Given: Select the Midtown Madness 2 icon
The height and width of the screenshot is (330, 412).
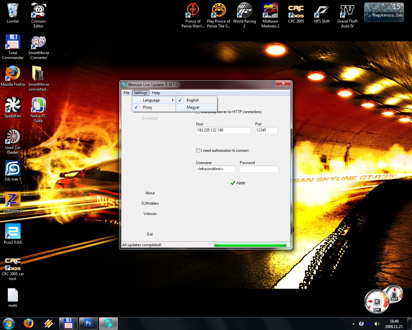Looking at the screenshot, I should click(x=270, y=15).
